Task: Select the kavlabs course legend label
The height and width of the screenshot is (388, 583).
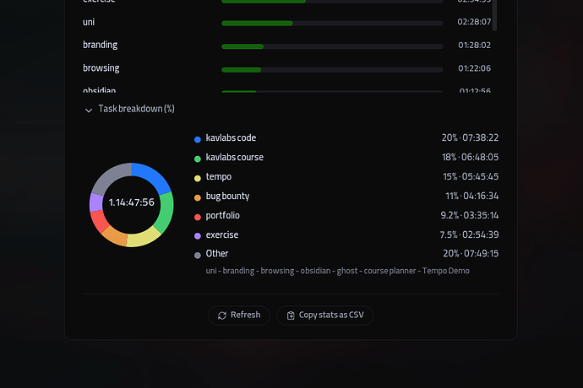Action: 235,157
